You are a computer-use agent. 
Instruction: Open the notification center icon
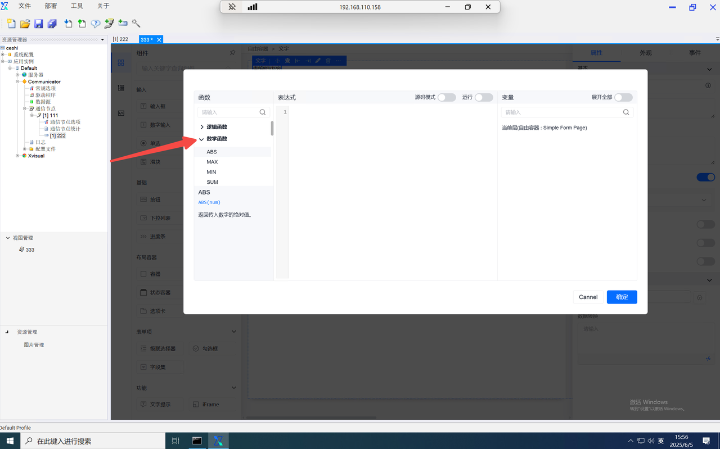706,441
